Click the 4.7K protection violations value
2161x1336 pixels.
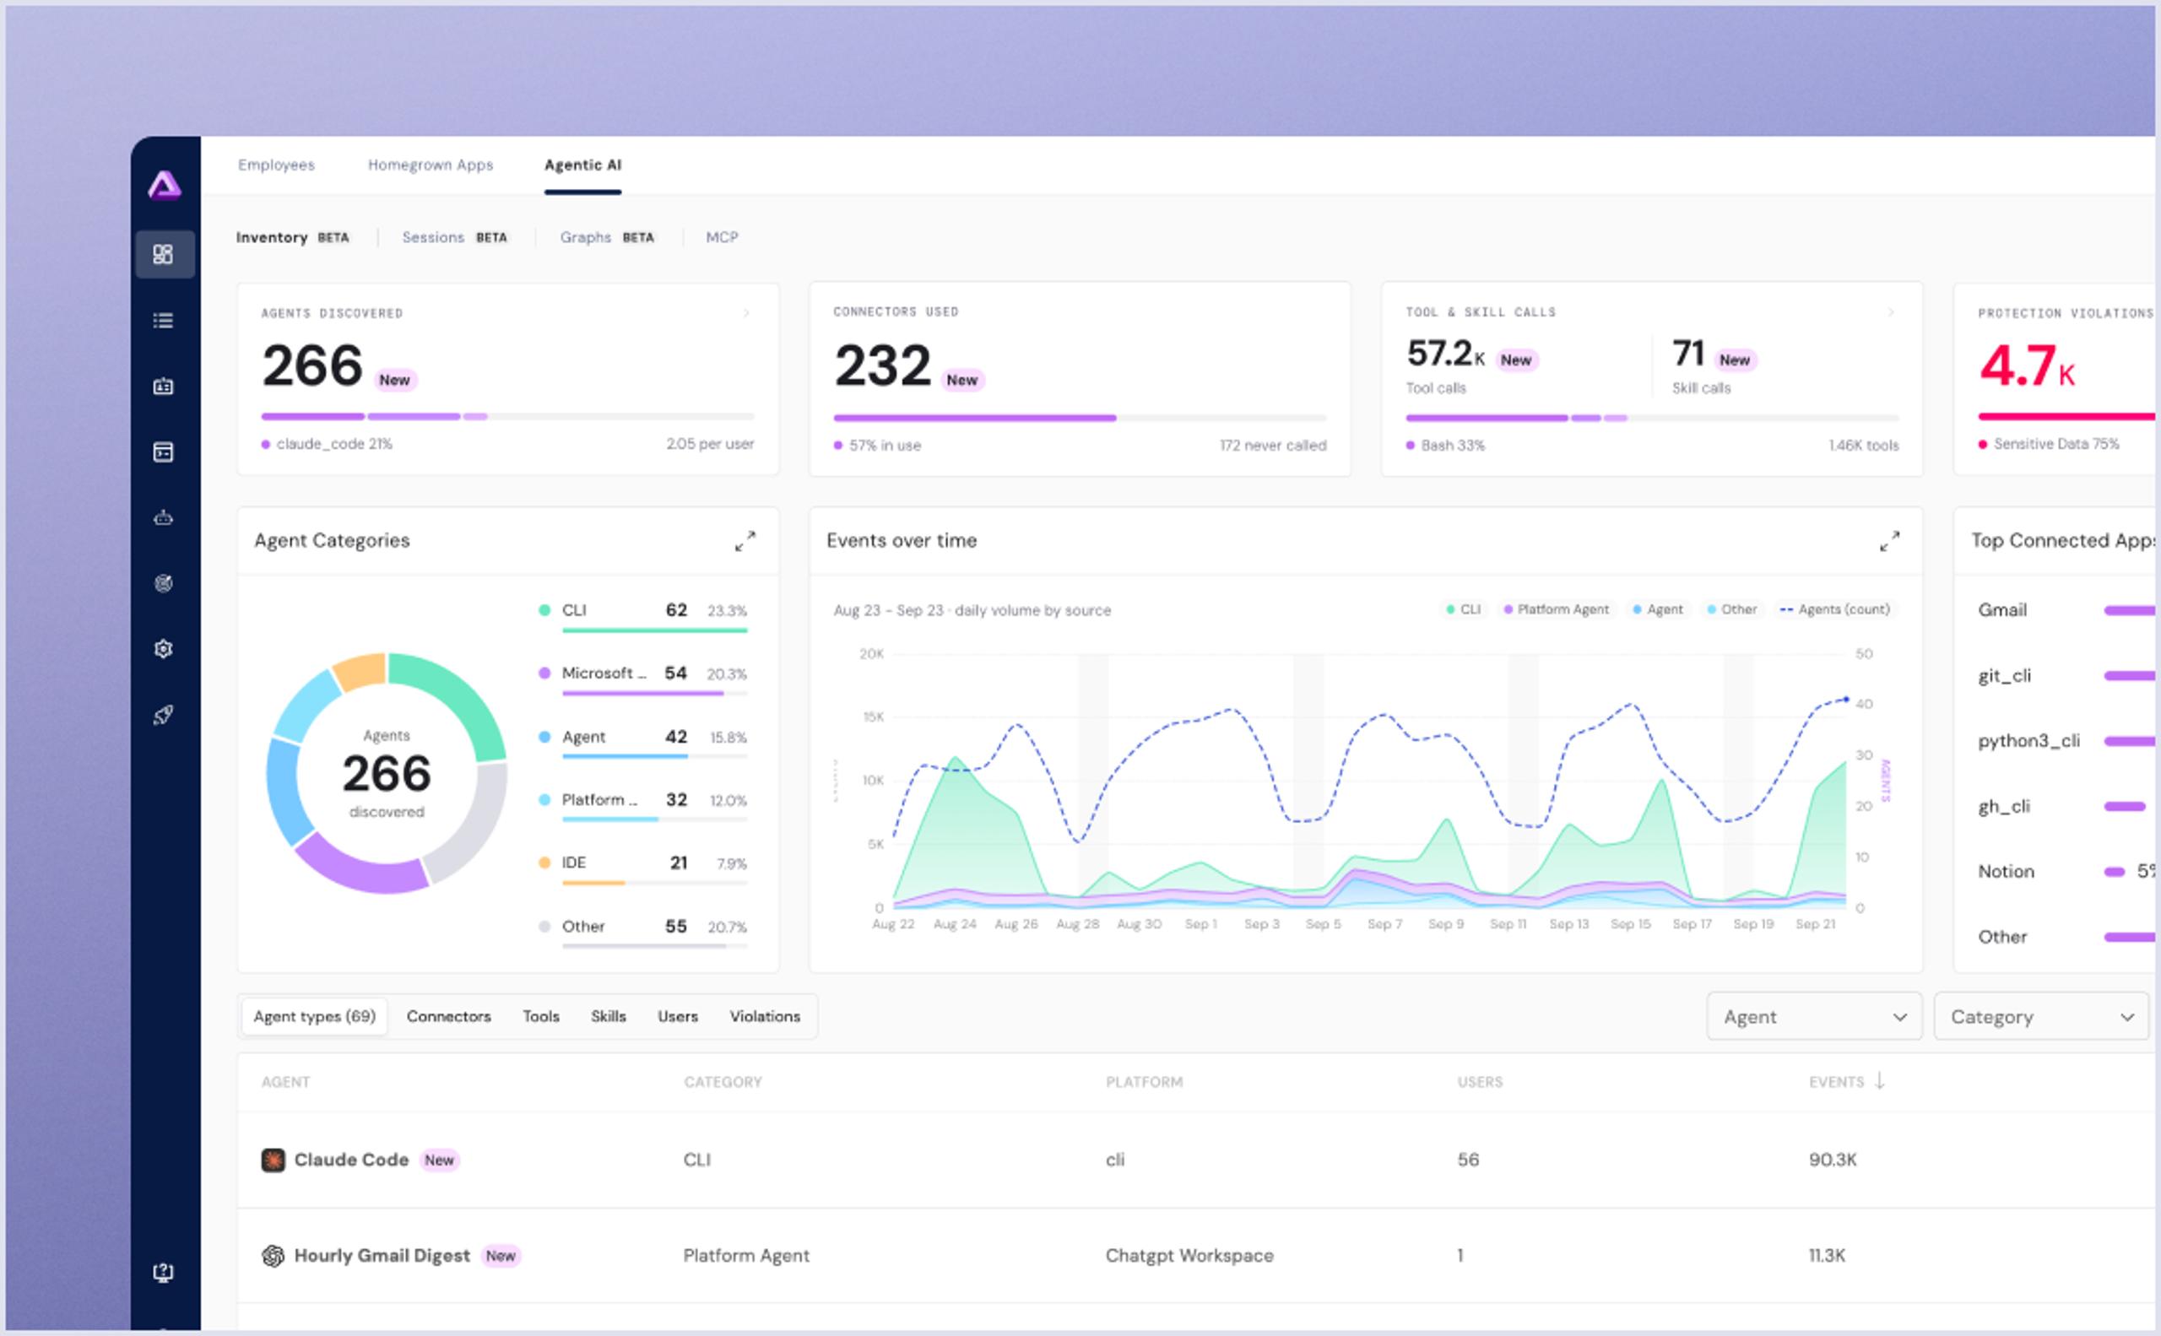(2026, 365)
